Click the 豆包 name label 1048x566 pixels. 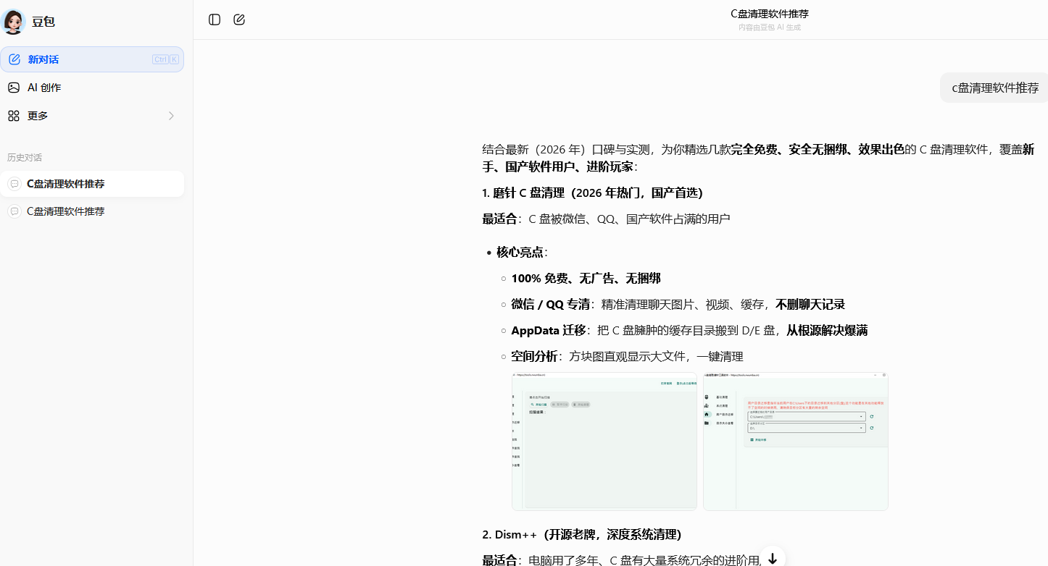(x=43, y=22)
